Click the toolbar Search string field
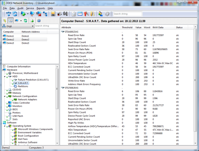Viewport: 199px width, 151px height. click(127, 14)
